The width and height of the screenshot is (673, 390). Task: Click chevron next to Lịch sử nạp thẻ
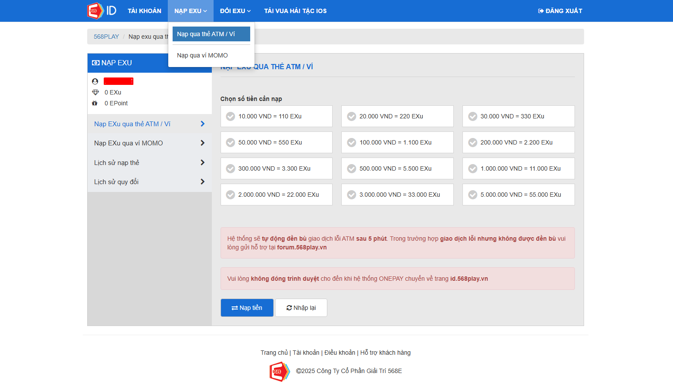202,163
